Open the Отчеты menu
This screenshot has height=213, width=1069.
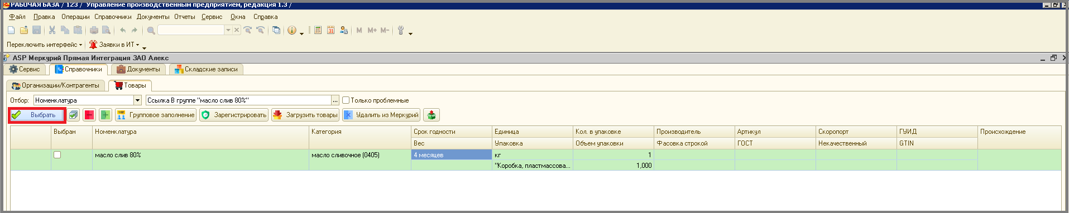(x=185, y=17)
